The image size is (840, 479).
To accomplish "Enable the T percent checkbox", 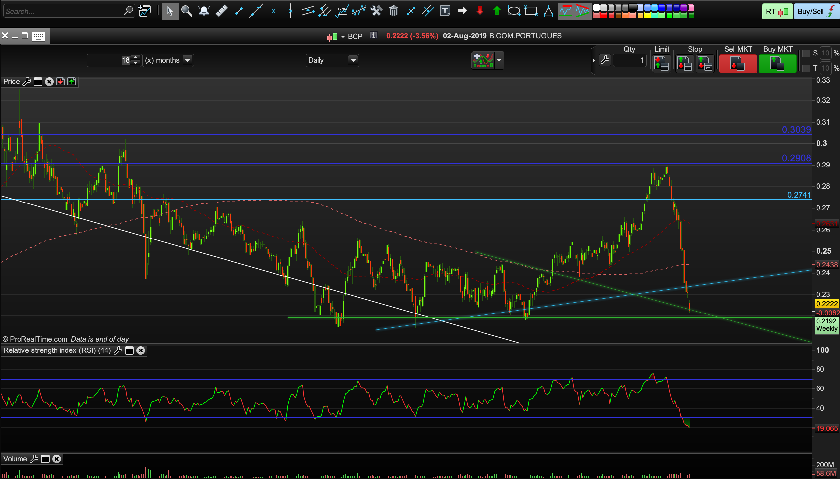I will point(806,68).
